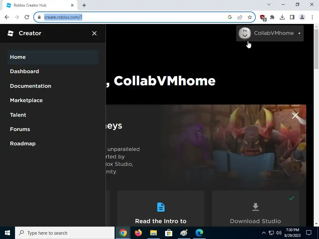Expand the CollabVMhome account dropdown
This screenshot has height=239, width=319.
[x=270, y=33]
